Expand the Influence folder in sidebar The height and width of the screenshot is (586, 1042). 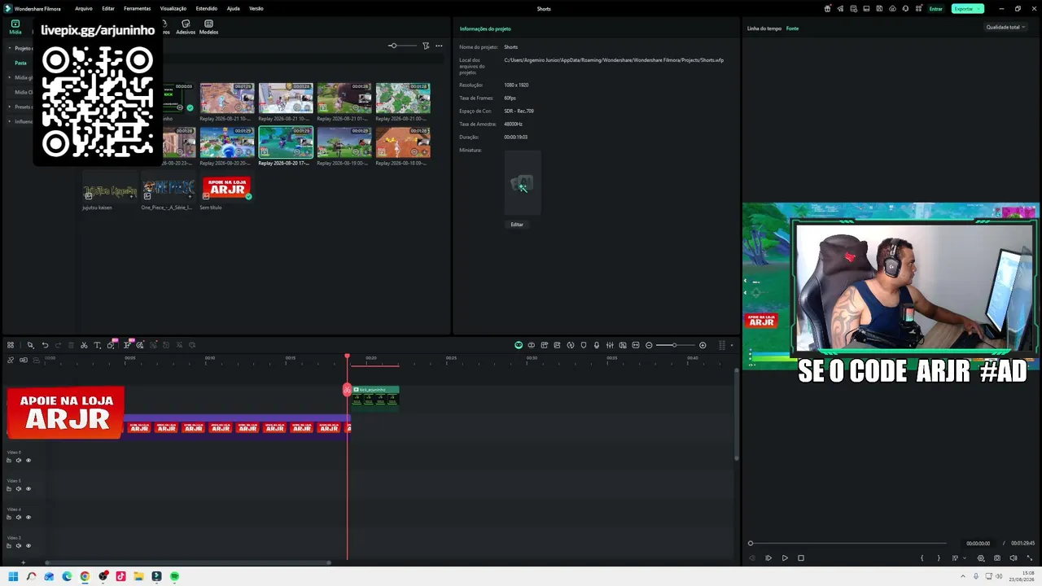coord(10,121)
